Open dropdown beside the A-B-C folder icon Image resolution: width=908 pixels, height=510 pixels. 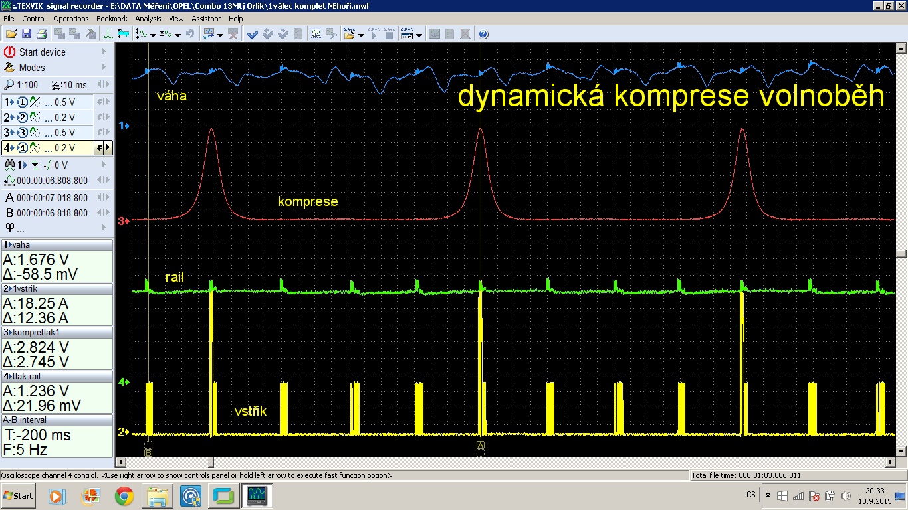(x=361, y=35)
